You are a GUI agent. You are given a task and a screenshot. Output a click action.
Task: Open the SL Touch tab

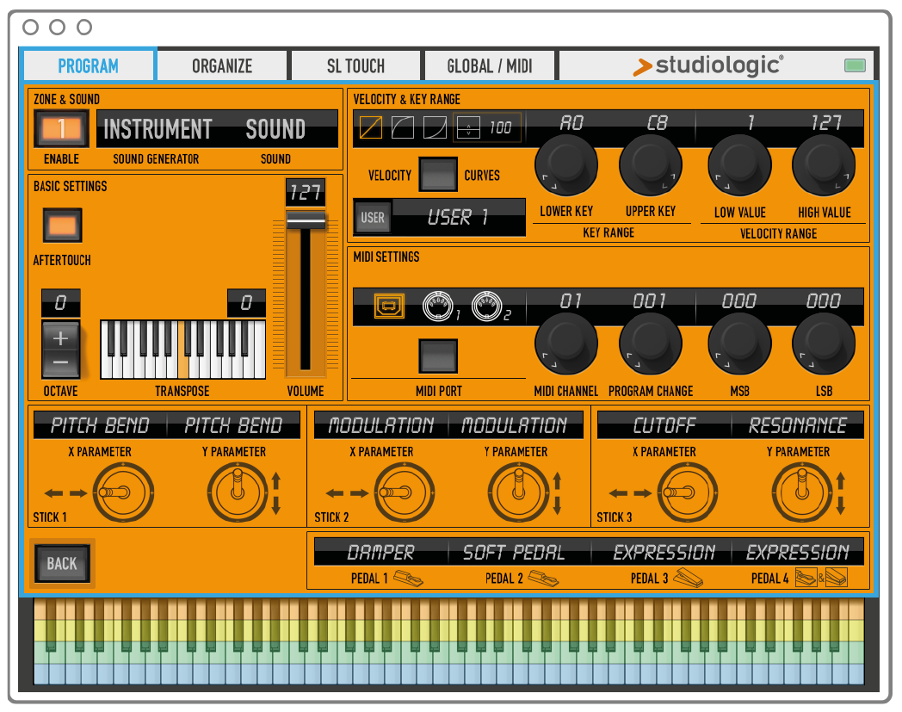356,65
